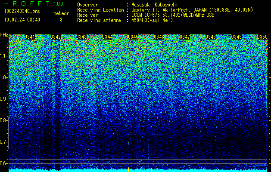Image resolution: width=271 pixels, height=172 pixels.
Task: Click the observer name Masayuki Kobayashi
Action: (x=155, y=5)
